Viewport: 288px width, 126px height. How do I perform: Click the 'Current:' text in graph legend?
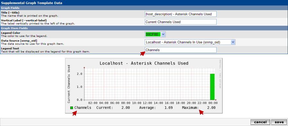[x=105, y=108]
